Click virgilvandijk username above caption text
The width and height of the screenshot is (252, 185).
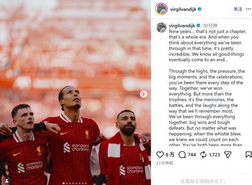tap(182, 26)
